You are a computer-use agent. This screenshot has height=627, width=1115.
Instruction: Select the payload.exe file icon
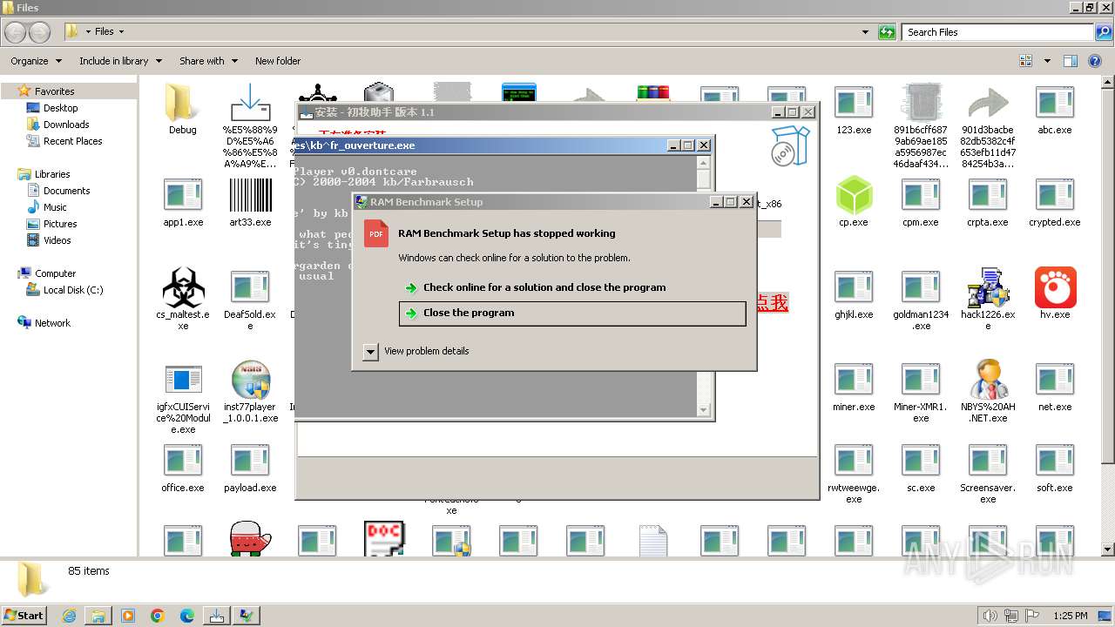click(250, 461)
